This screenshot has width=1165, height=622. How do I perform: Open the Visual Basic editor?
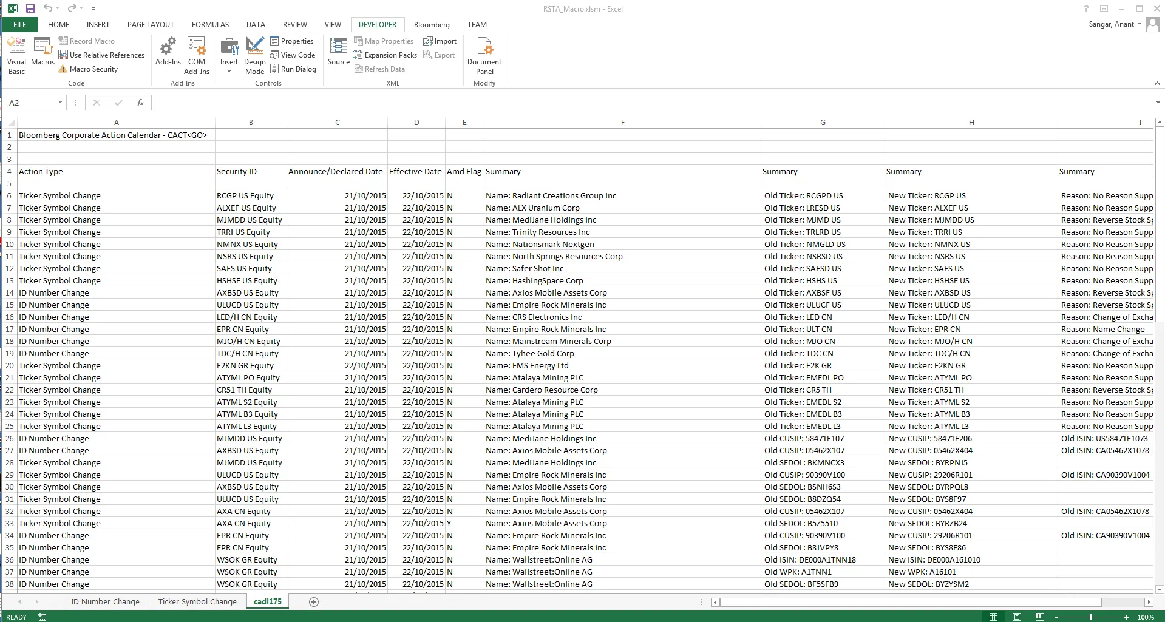[16, 56]
